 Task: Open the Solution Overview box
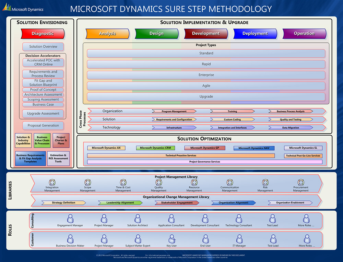tap(43, 47)
